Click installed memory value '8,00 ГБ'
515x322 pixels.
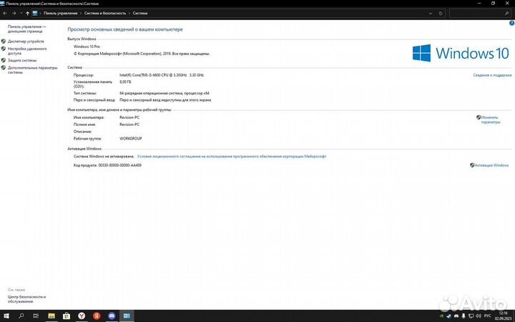125,82
